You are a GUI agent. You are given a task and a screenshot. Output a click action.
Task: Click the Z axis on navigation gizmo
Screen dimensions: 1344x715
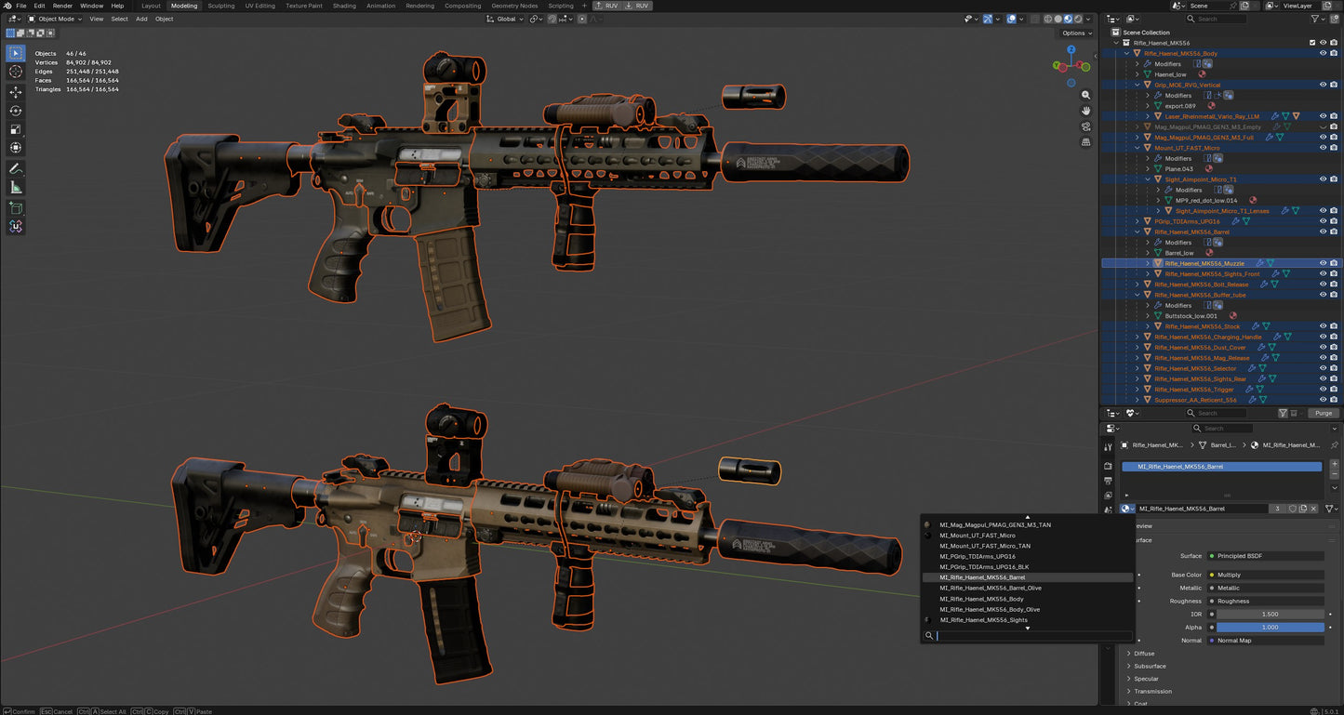click(x=1071, y=50)
